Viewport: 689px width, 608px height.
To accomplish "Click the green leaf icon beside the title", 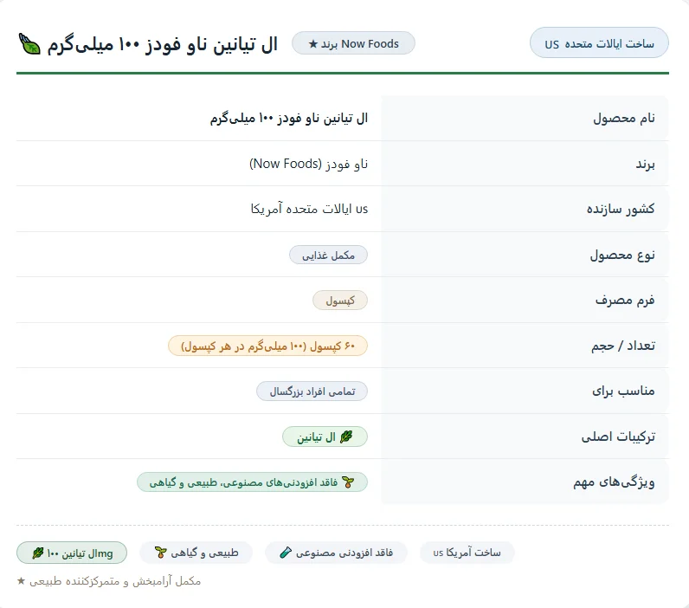I will click(29, 44).
